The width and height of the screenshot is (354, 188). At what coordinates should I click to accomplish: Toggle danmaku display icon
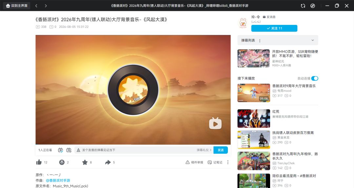pos(61,150)
